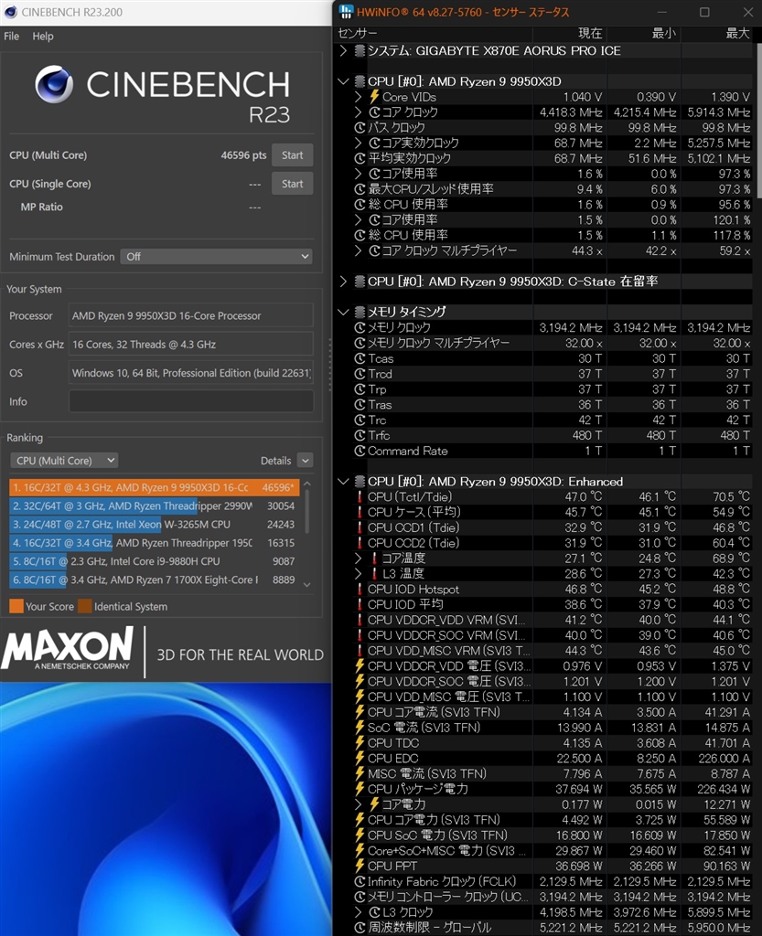Click the Cinebench logo sphere icon
The height and width of the screenshot is (936, 762).
point(54,84)
